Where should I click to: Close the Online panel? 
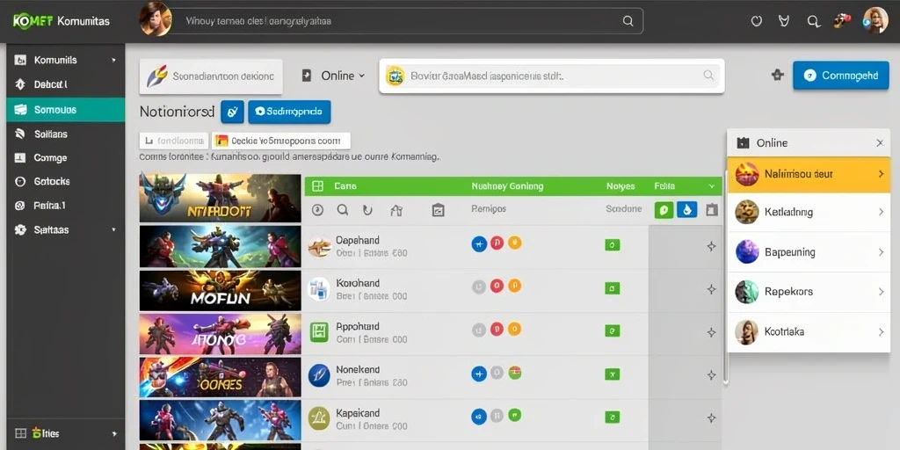click(880, 143)
